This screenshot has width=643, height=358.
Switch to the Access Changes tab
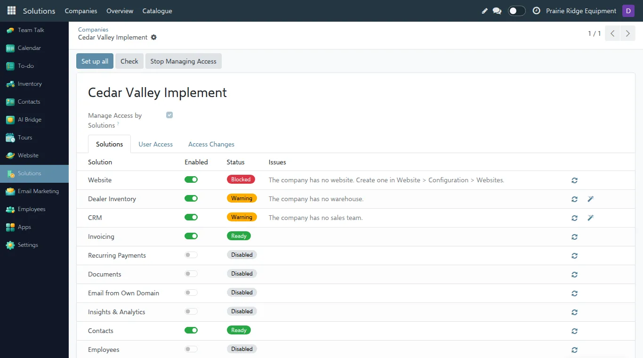click(x=211, y=144)
